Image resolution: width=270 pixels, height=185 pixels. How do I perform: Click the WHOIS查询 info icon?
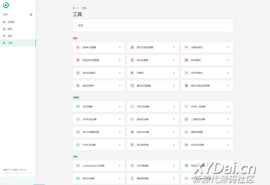click(78, 73)
